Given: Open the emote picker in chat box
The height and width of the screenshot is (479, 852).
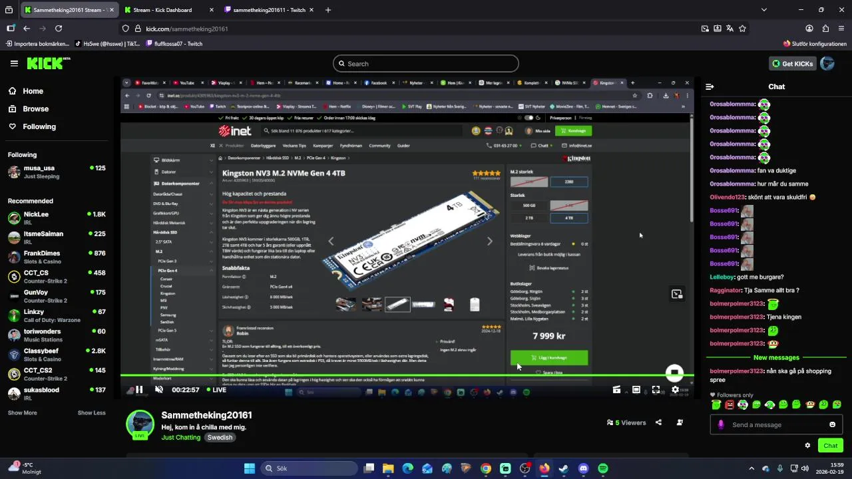Looking at the screenshot, I should tap(832, 424).
